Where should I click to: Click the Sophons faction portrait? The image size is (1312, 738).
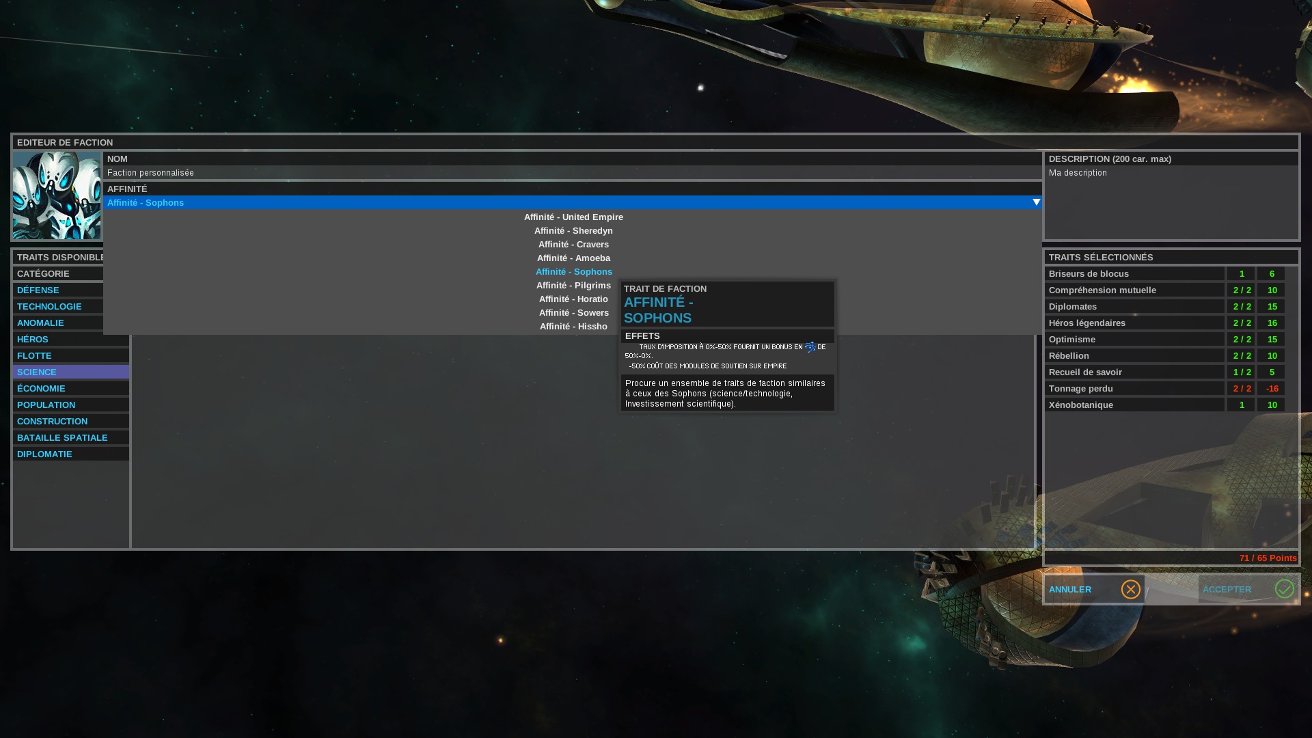coord(57,195)
